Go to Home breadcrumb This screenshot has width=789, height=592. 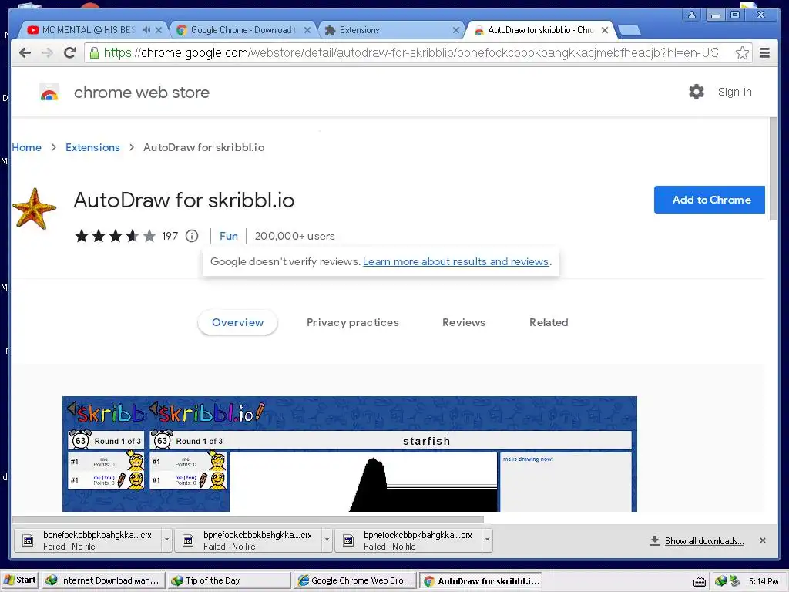pos(27,147)
